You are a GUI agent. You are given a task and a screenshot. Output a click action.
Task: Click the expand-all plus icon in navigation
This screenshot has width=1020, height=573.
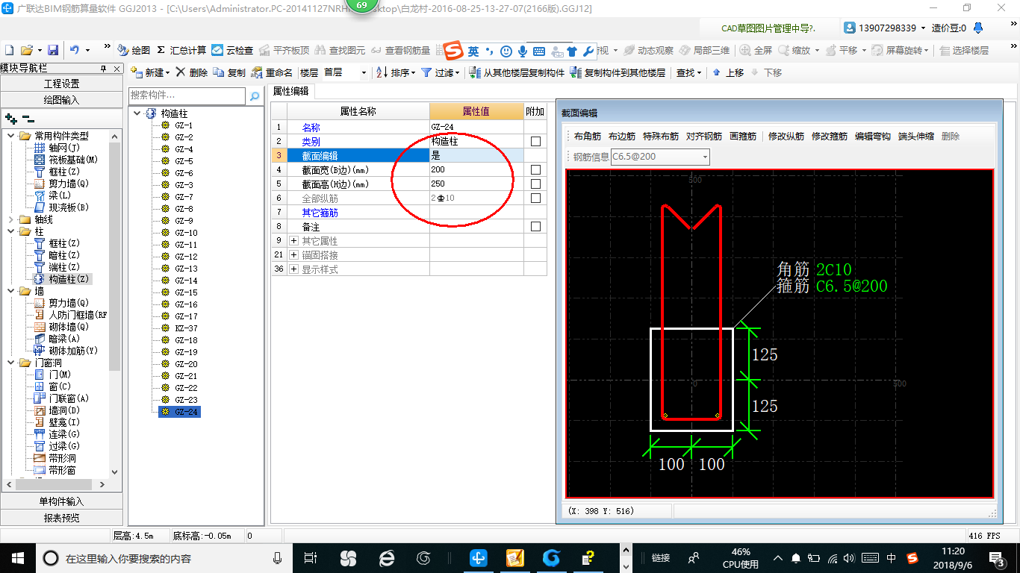tap(11, 118)
